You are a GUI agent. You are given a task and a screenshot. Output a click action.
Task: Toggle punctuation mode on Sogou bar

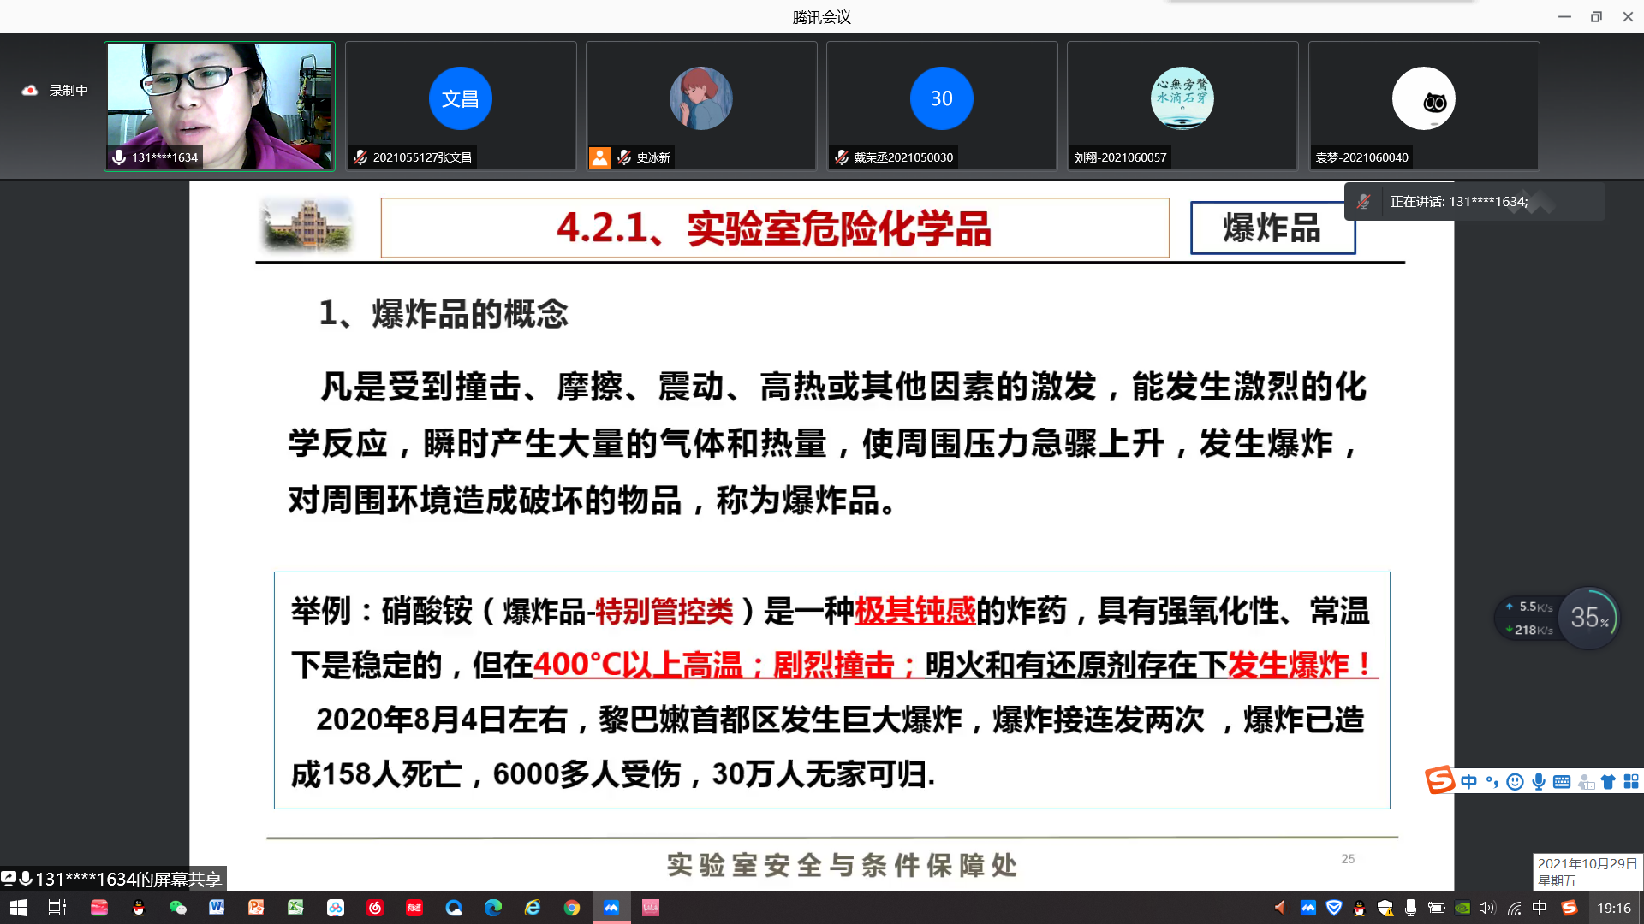(x=1493, y=781)
